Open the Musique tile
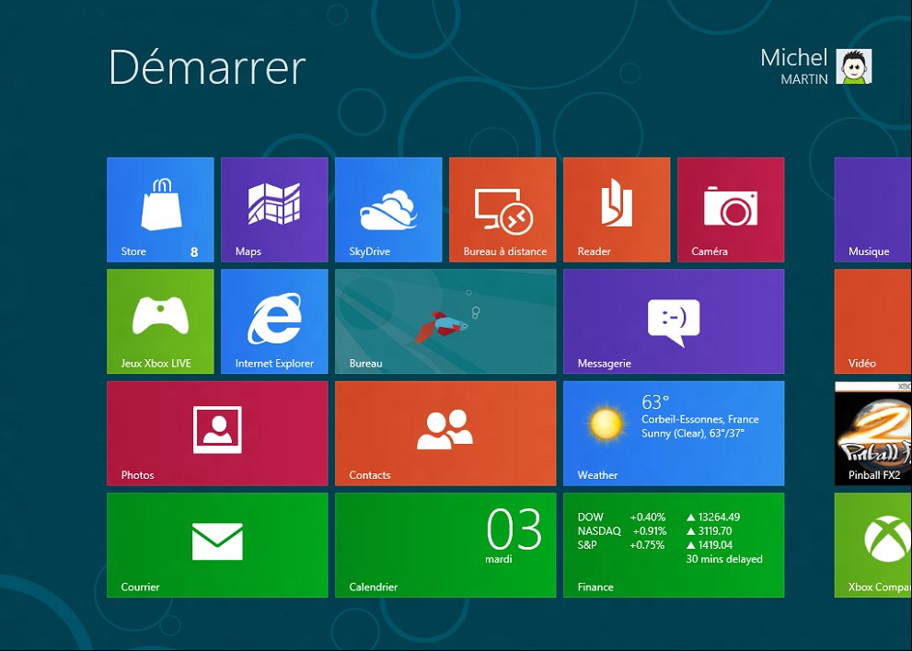912x651 pixels. coord(873,209)
